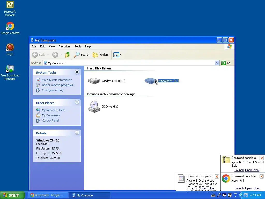Open Microsoft Outlook desktop shortcut
This screenshot has height=199, width=265.
pyautogui.click(x=10, y=9)
